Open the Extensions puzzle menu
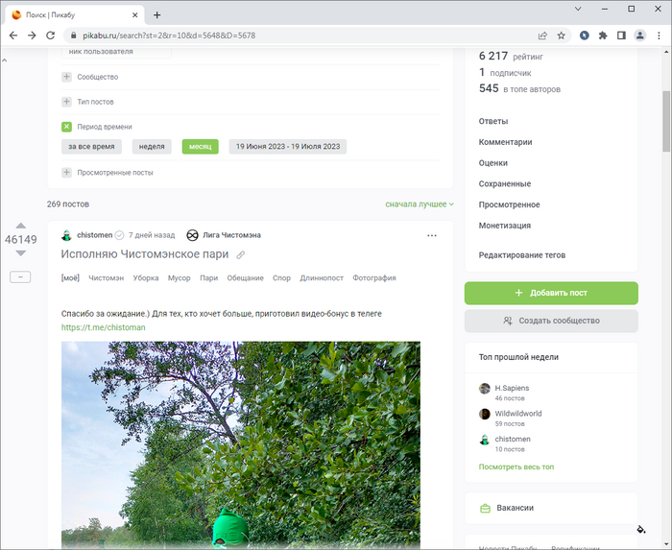 click(x=603, y=36)
